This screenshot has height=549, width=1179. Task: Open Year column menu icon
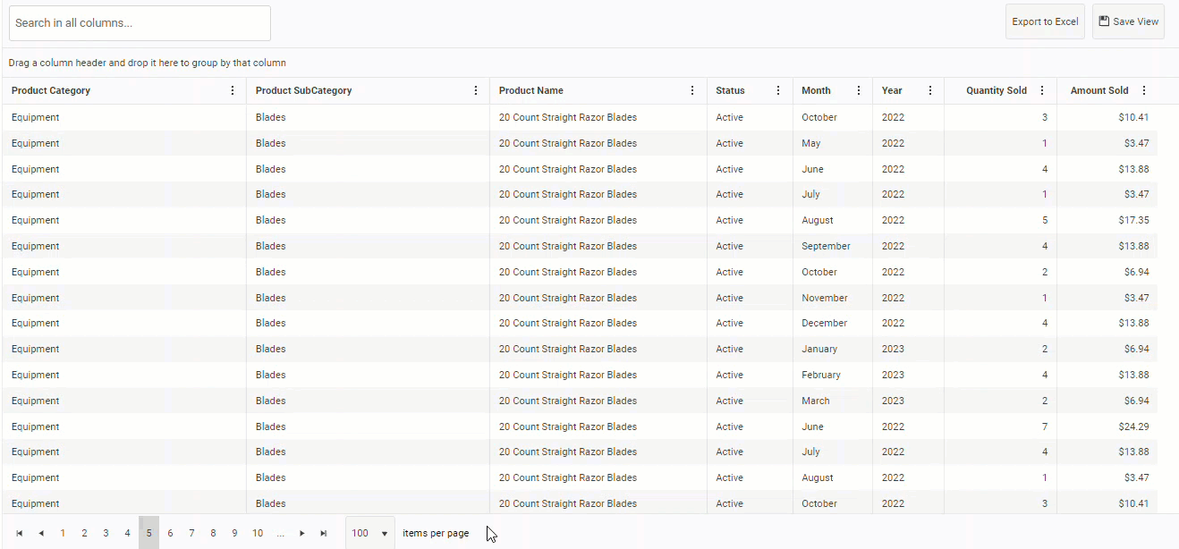(930, 90)
